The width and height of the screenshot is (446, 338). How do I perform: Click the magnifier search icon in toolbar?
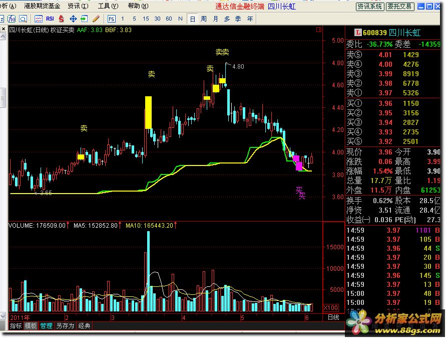[x=23, y=19]
